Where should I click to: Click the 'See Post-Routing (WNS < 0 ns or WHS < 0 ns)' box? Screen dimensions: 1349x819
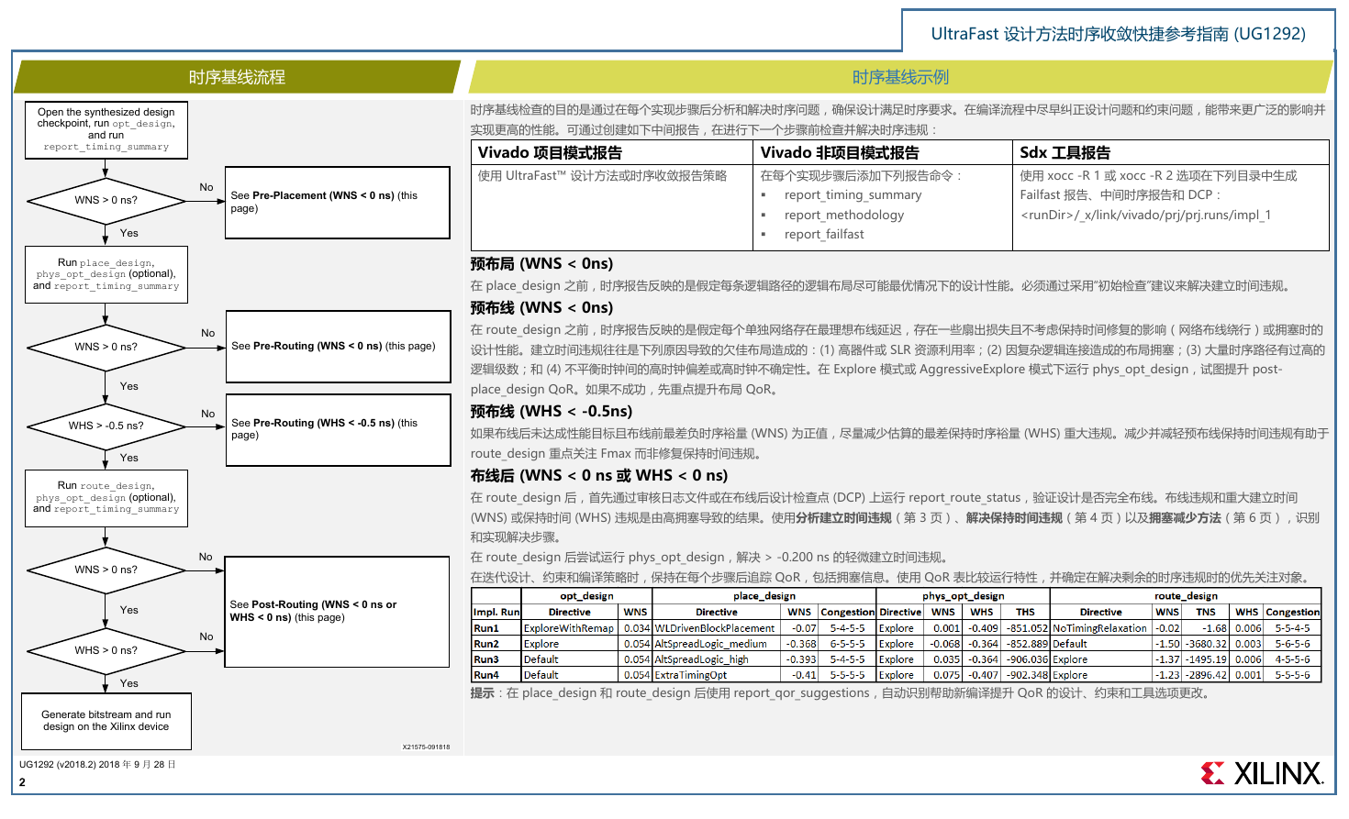point(337,611)
